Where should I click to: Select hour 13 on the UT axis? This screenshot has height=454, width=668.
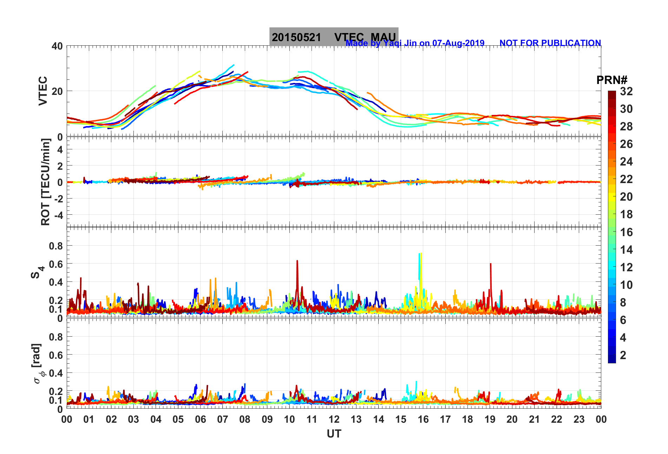point(356,419)
